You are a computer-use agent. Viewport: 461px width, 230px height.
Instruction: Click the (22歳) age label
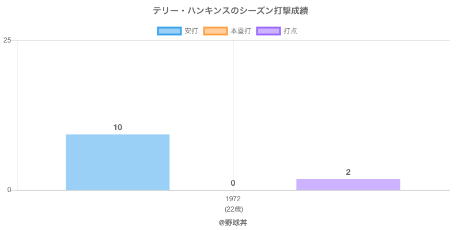(x=233, y=209)
